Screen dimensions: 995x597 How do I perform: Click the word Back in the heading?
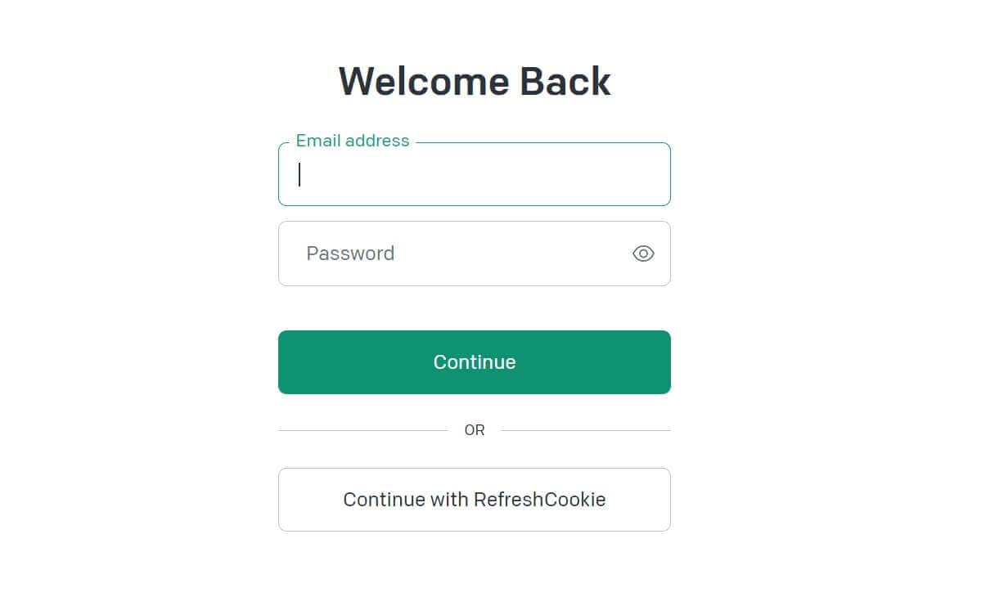pyautogui.click(x=565, y=82)
